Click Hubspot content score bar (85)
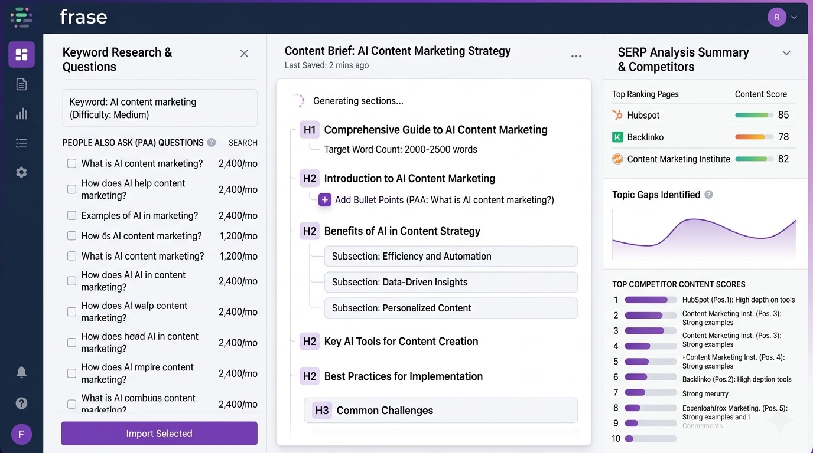The width and height of the screenshot is (813, 453). [x=754, y=115]
